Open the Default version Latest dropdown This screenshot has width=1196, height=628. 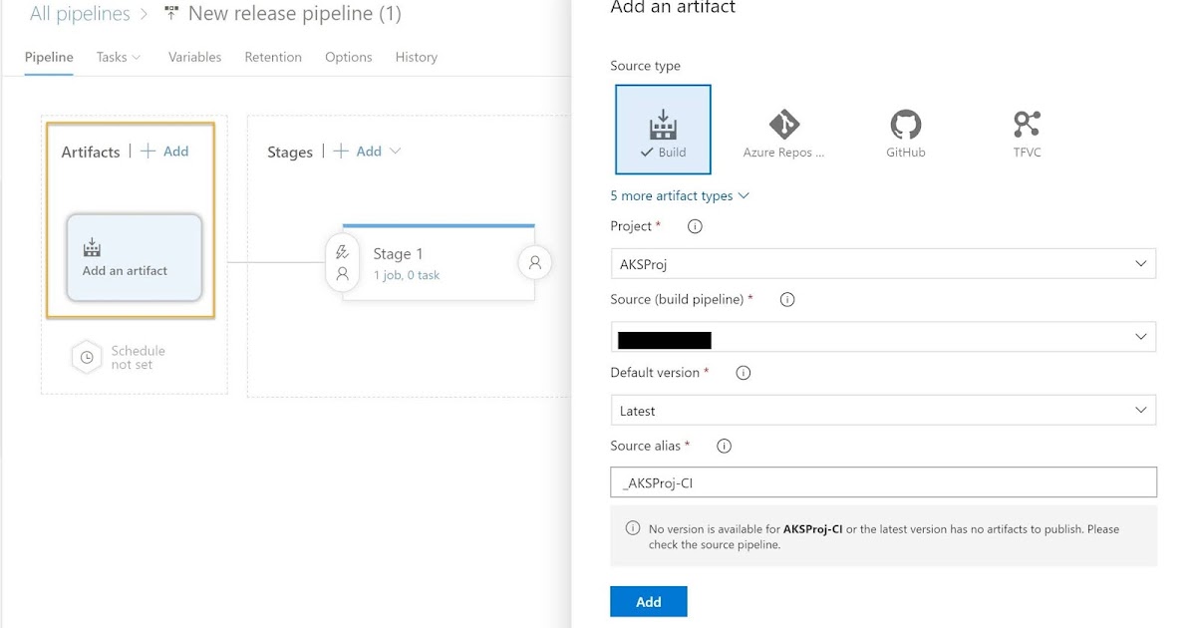1141,410
